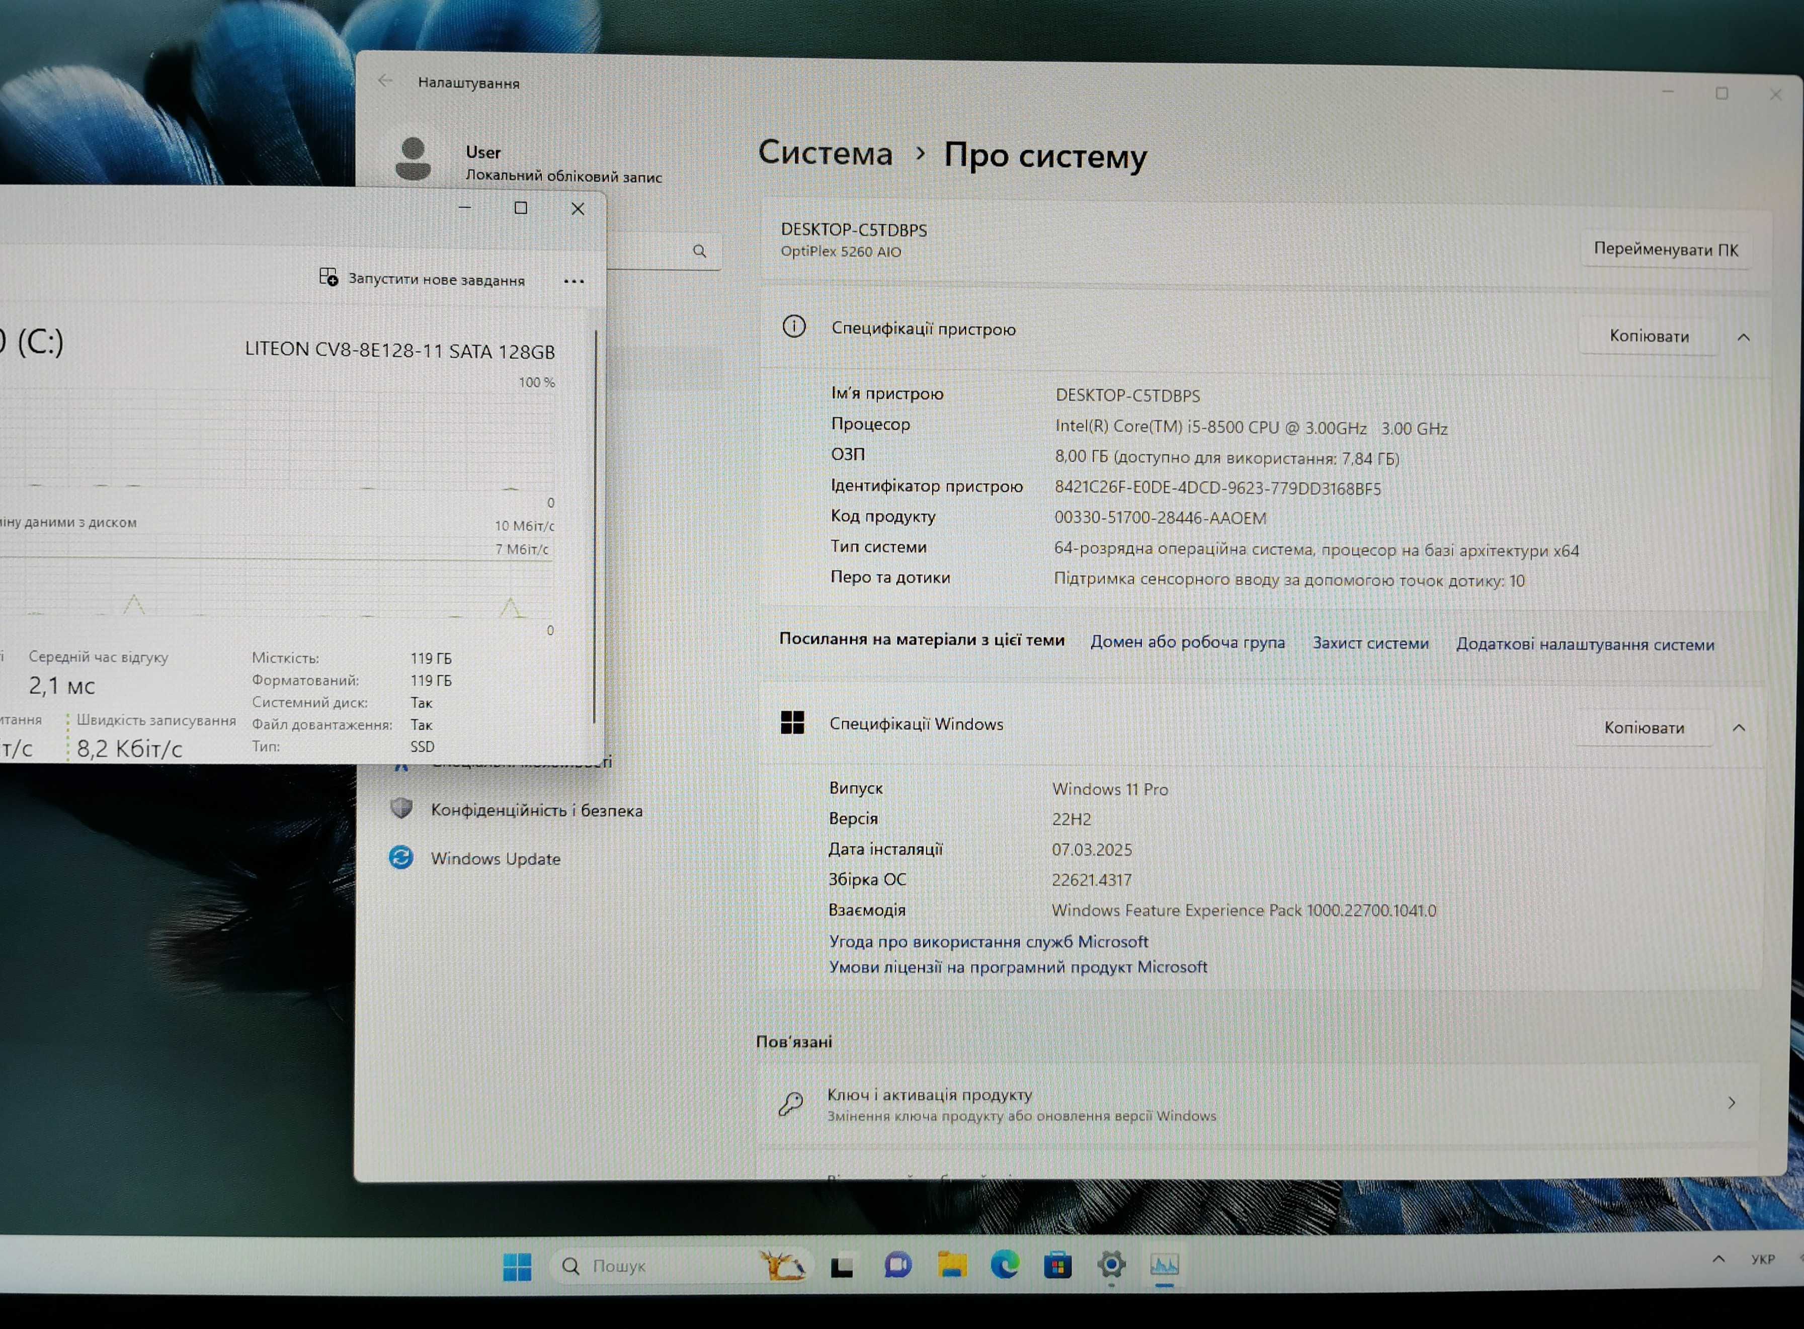Switch the УКР input language indicator
1804x1329 pixels.
[x=1762, y=1259]
